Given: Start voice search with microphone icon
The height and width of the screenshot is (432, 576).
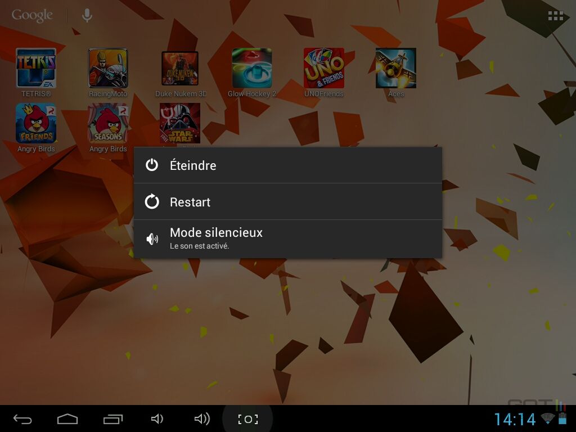Looking at the screenshot, I should 87,15.
